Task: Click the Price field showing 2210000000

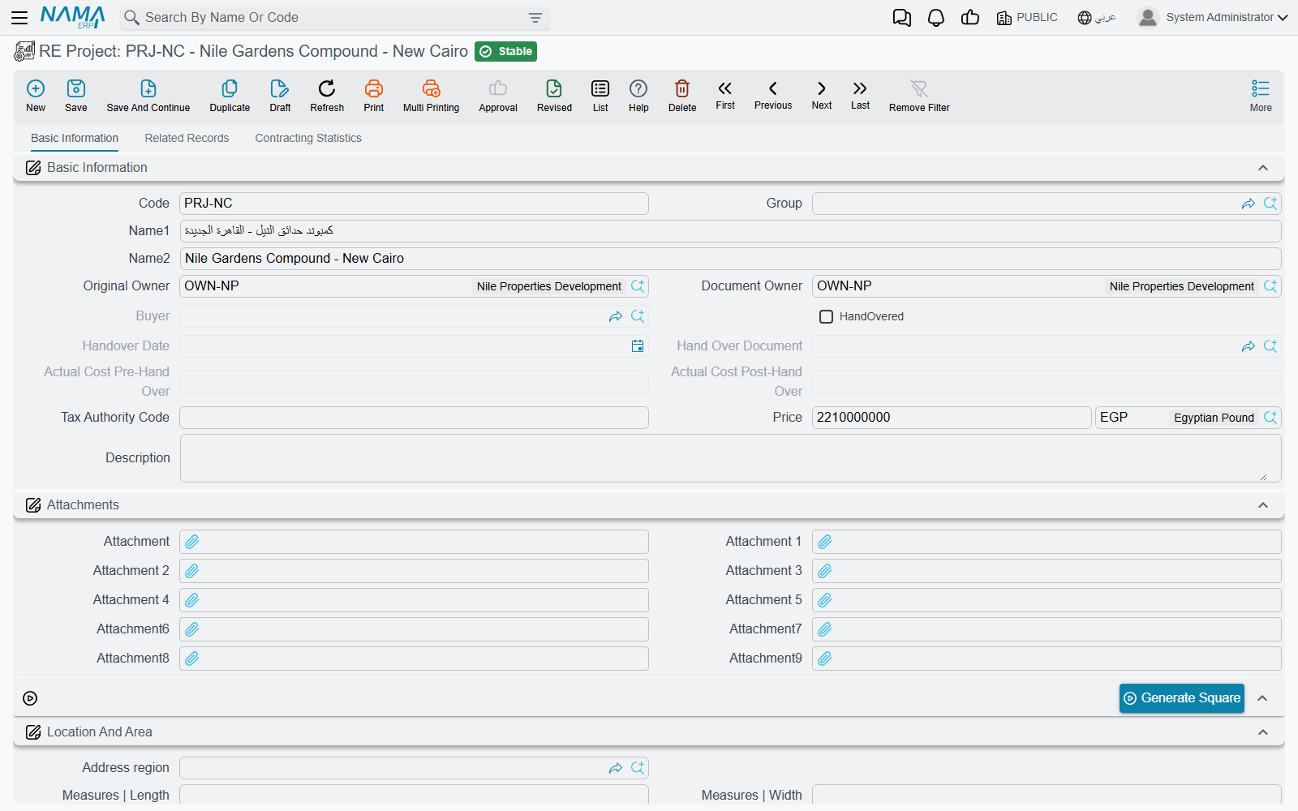Action: [952, 418]
